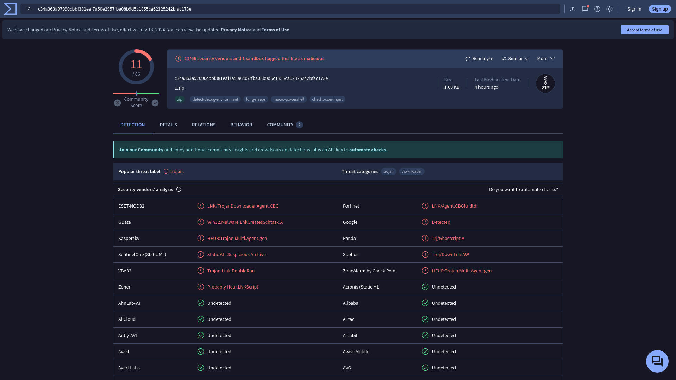Click the detect-debug-environment tag
The height and width of the screenshot is (380, 676).
(x=215, y=100)
